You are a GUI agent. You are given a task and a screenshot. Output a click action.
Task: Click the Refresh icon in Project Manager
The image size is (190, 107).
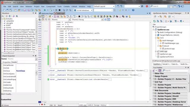[x=154, y=21]
